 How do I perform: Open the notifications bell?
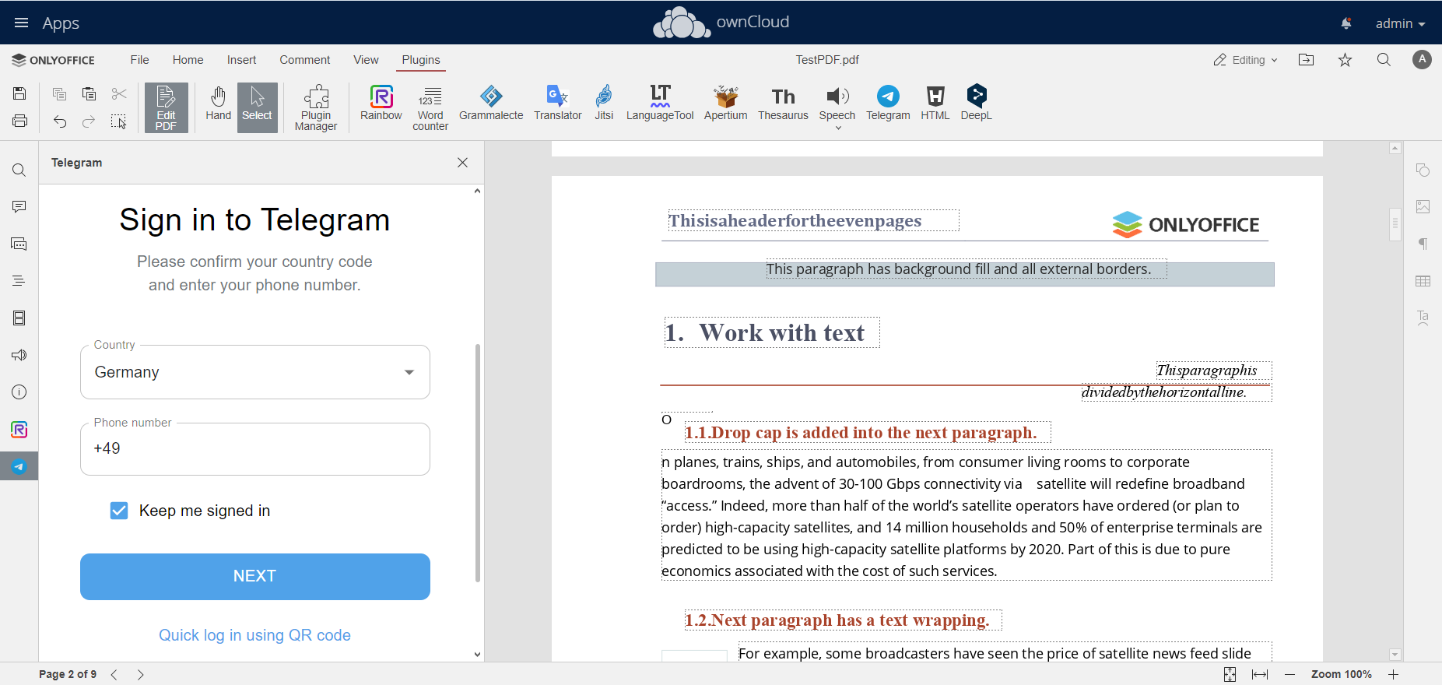pos(1346,23)
